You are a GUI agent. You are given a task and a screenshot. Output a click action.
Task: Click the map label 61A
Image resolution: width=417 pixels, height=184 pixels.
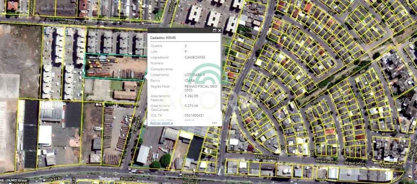[280, 106]
